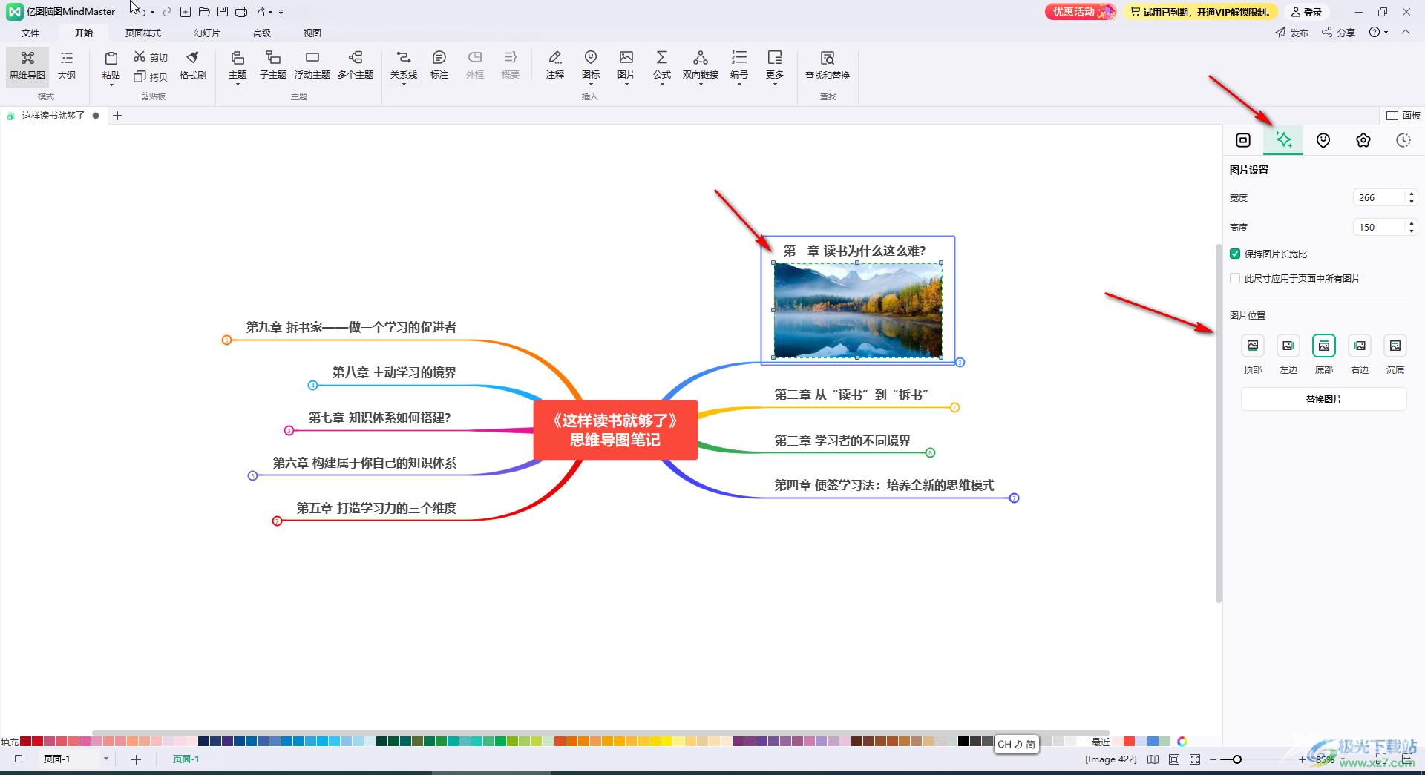The image size is (1425, 775).
Task: Switch to Mind Map mode
Action: pyautogui.click(x=27, y=65)
